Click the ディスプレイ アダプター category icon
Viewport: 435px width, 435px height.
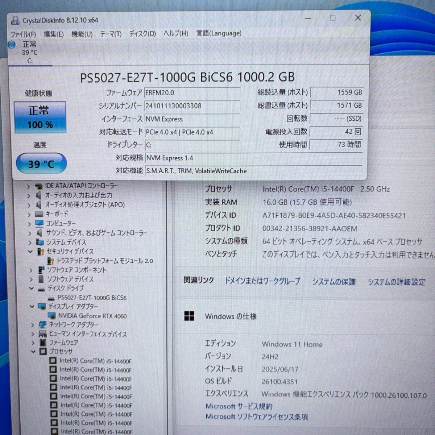42,307
